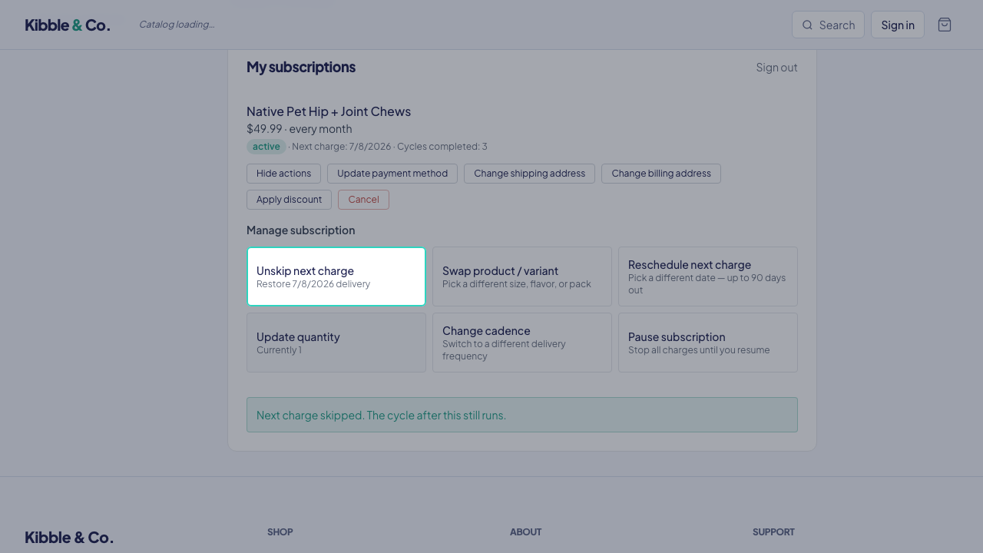
Task: Open the shopping cart icon
Action: [x=945, y=25]
